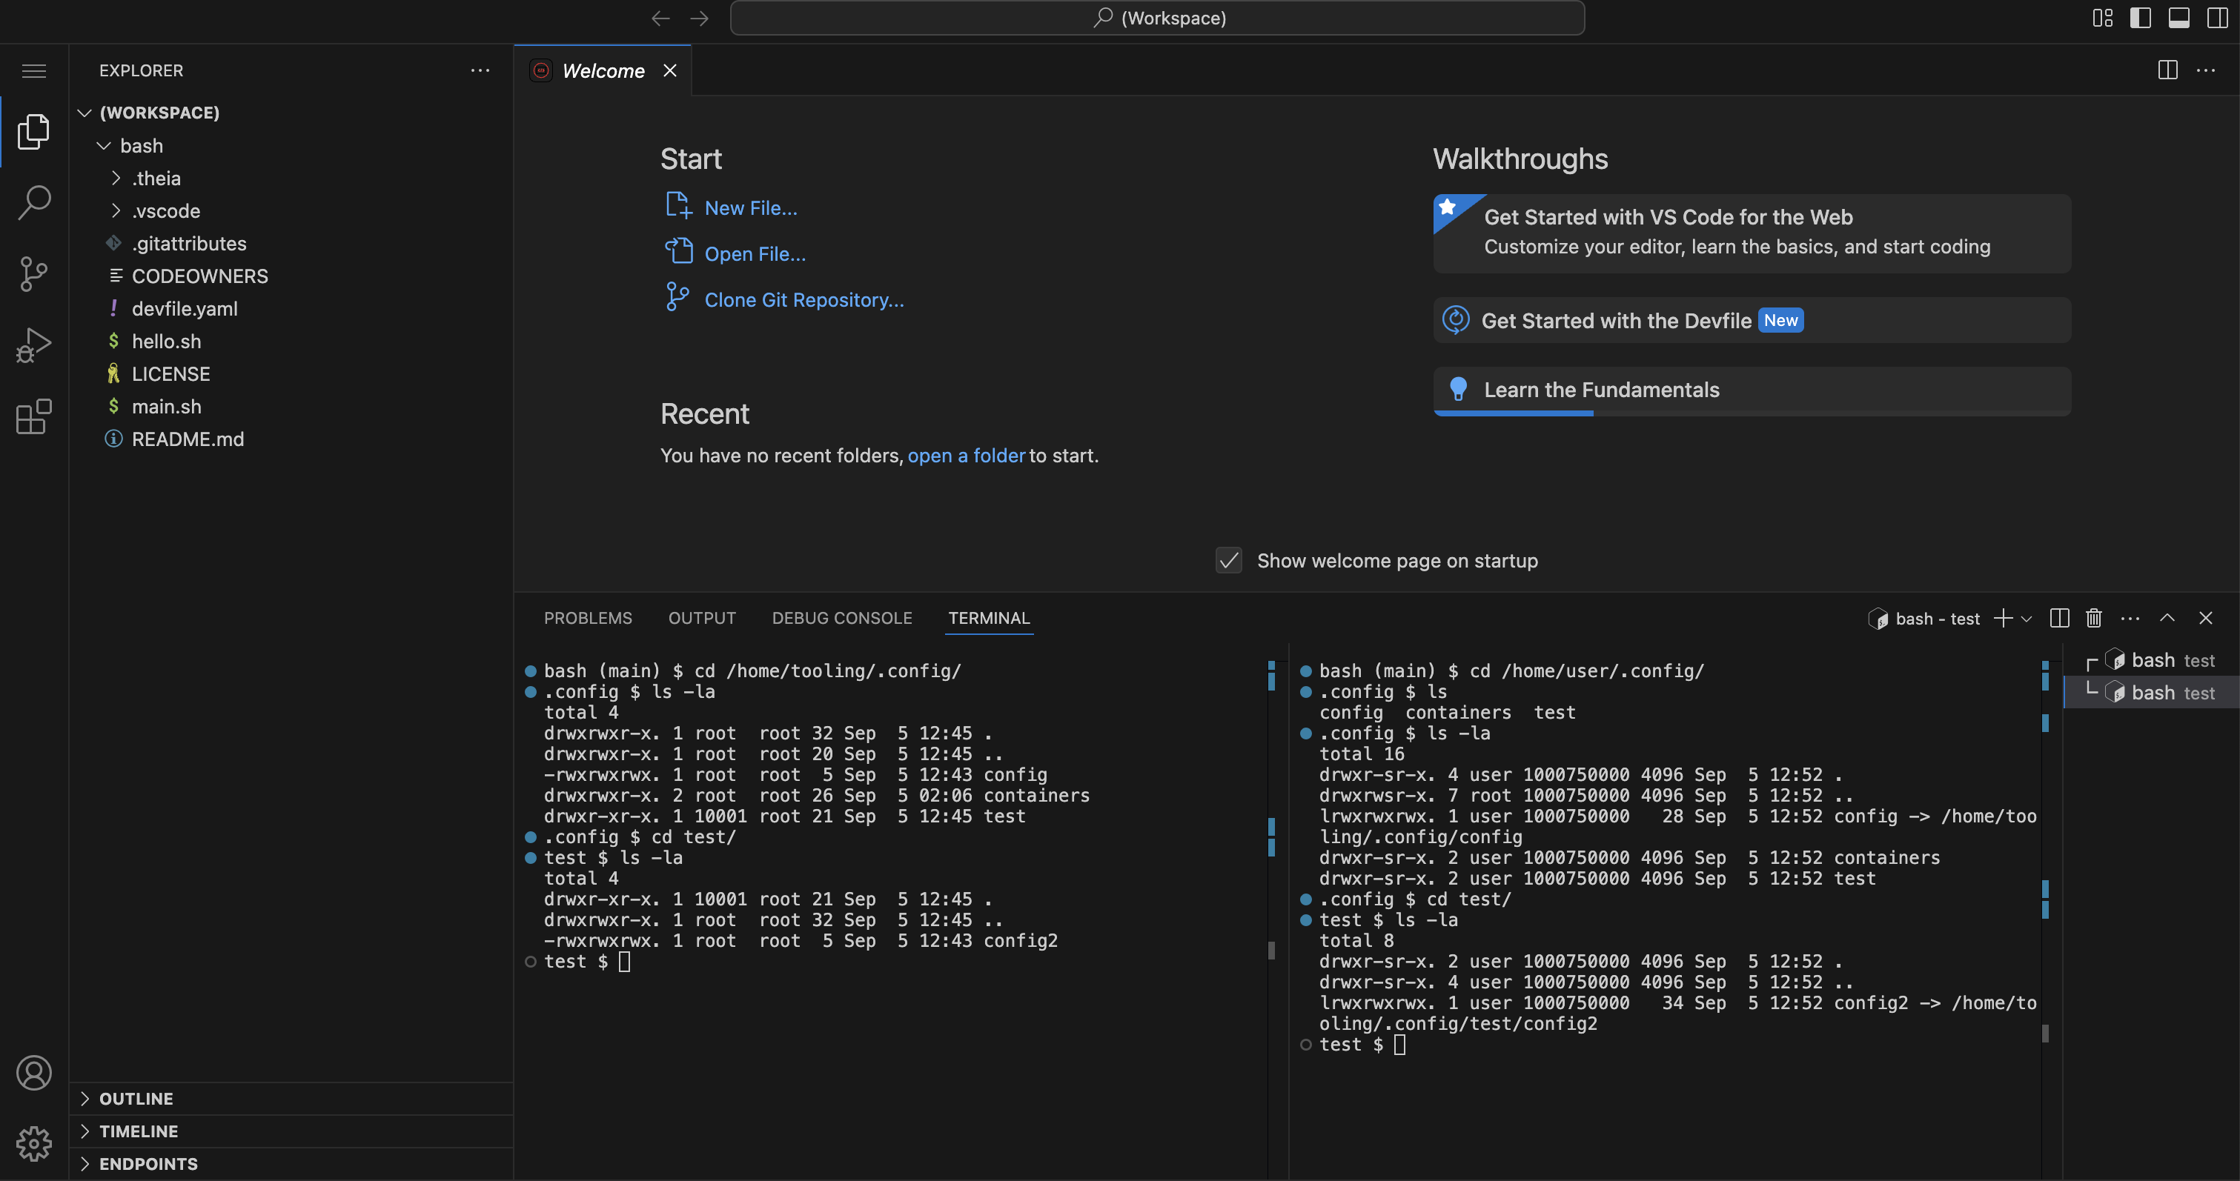Split the terminal panel

2059,618
